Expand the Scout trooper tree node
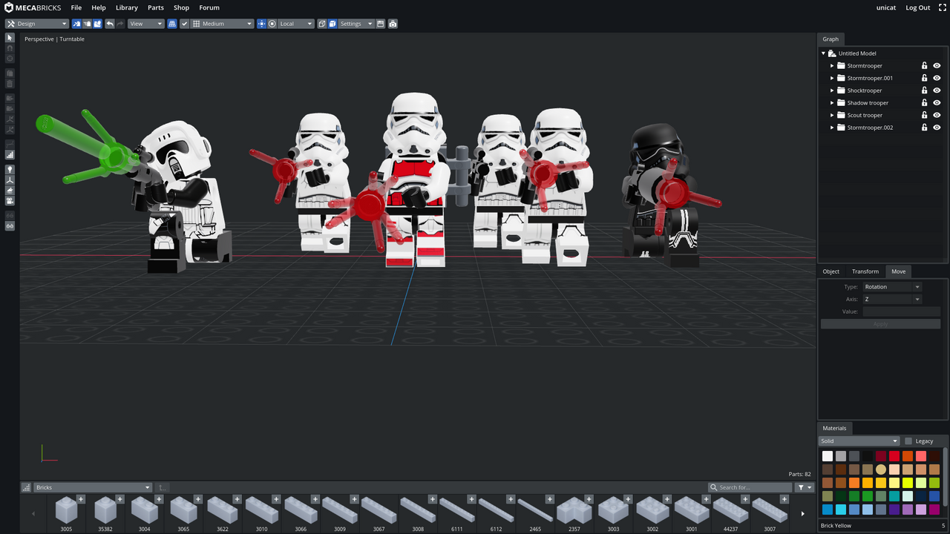 (832, 115)
